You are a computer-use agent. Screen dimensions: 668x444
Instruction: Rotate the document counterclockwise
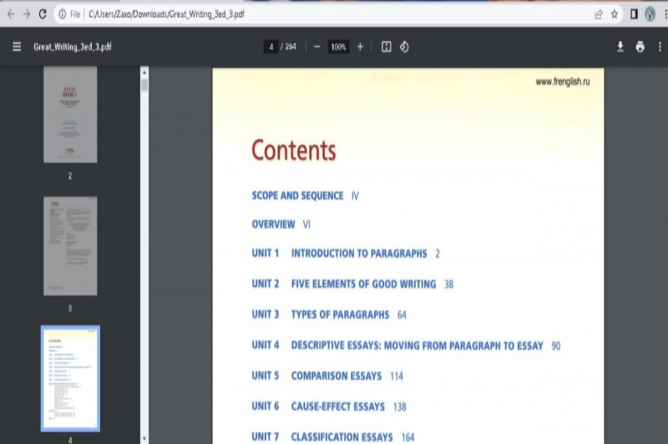click(x=404, y=47)
